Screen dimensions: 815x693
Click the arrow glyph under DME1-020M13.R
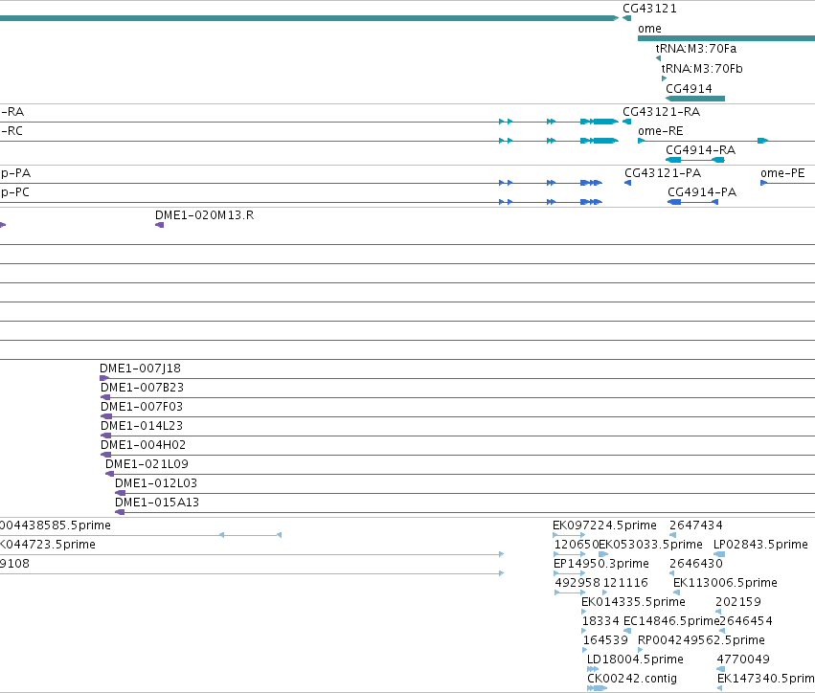click(x=160, y=225)
